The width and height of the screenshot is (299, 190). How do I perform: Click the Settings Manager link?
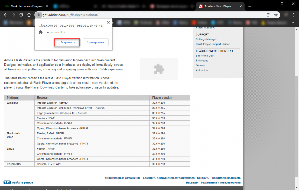pos(206,39)
